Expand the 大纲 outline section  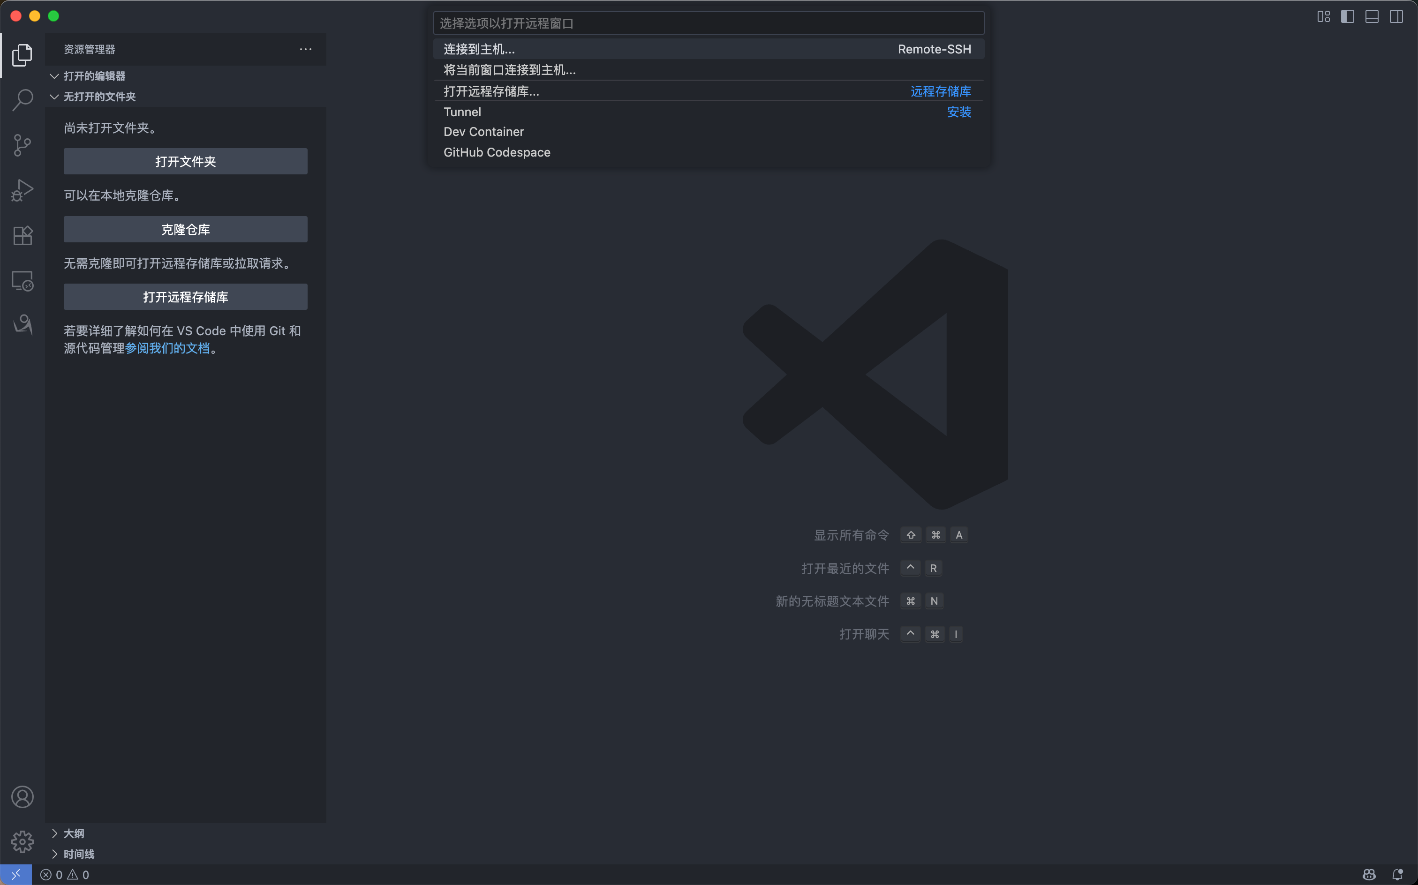pyautogui.click(x=73, y=833)
